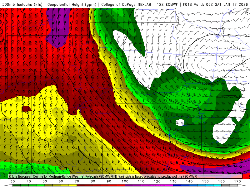Click the legend value 50
The width and height of the screenshot is (250, 187).
pyautogui.click(x=45, y=181)
